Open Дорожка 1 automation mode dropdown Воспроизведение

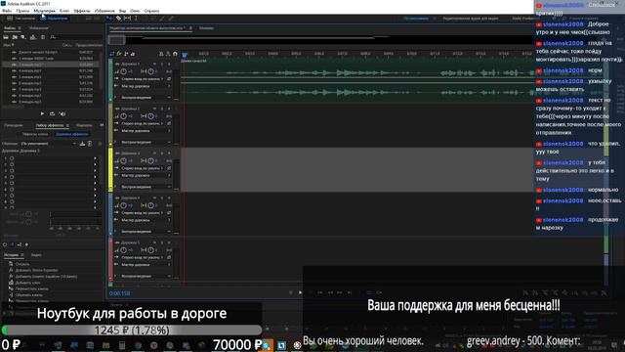[x=146, y=98]
